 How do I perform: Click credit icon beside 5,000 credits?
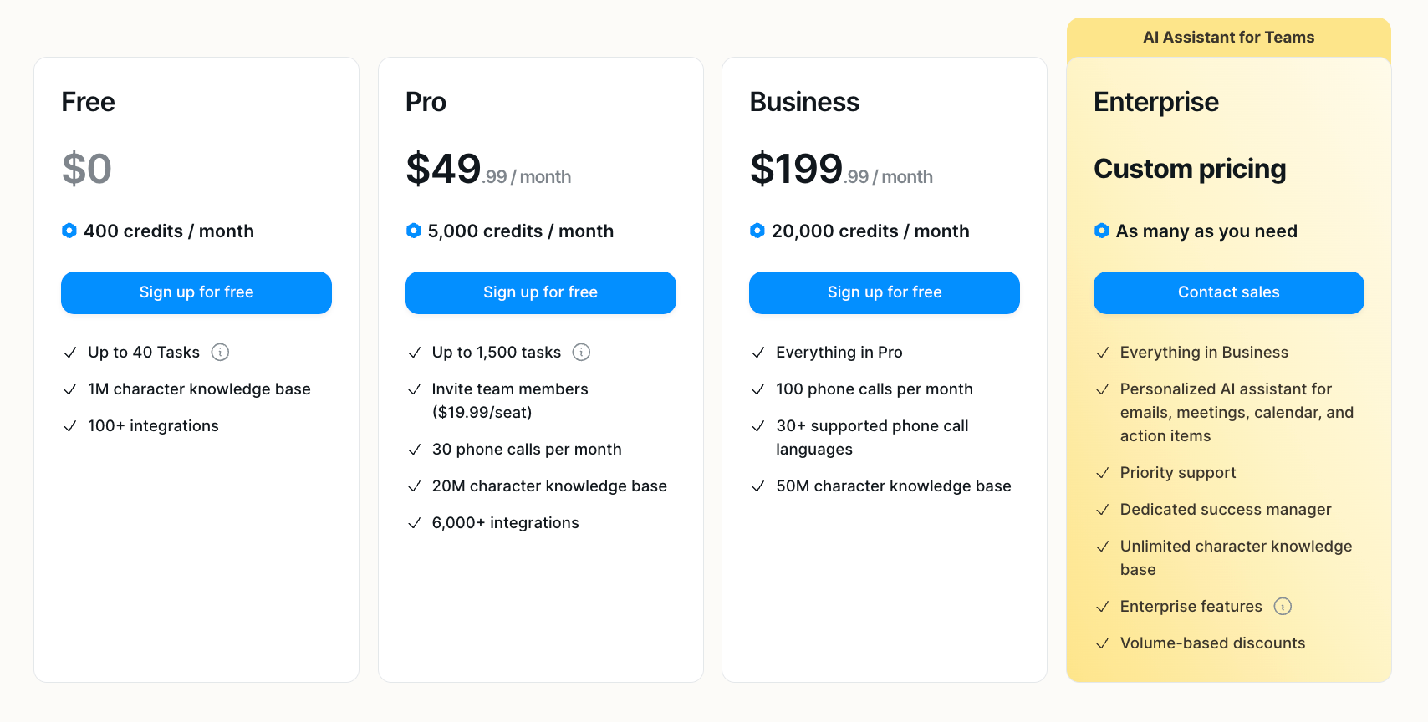click(x=414, y=231)
